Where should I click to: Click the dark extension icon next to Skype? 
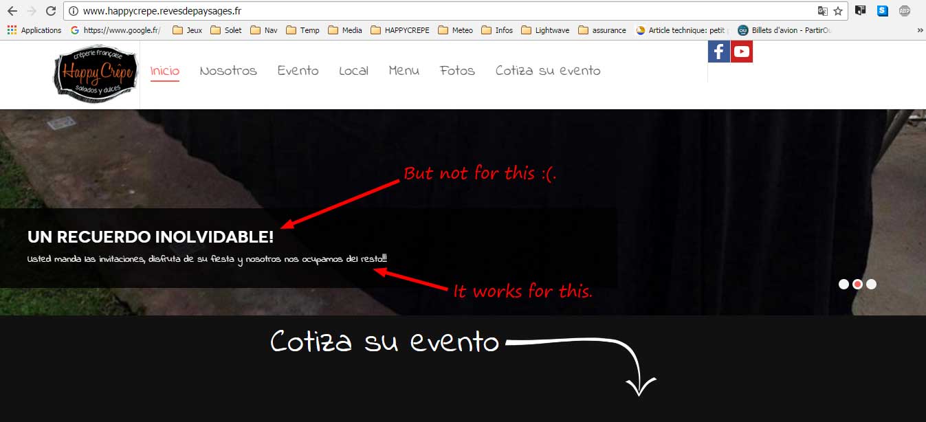(x=860, y=11)
